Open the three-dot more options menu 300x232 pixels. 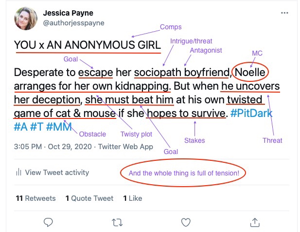(284, 13)
